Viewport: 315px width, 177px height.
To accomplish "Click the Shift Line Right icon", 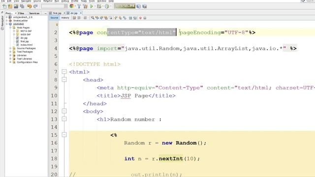I will click(135, 18).
